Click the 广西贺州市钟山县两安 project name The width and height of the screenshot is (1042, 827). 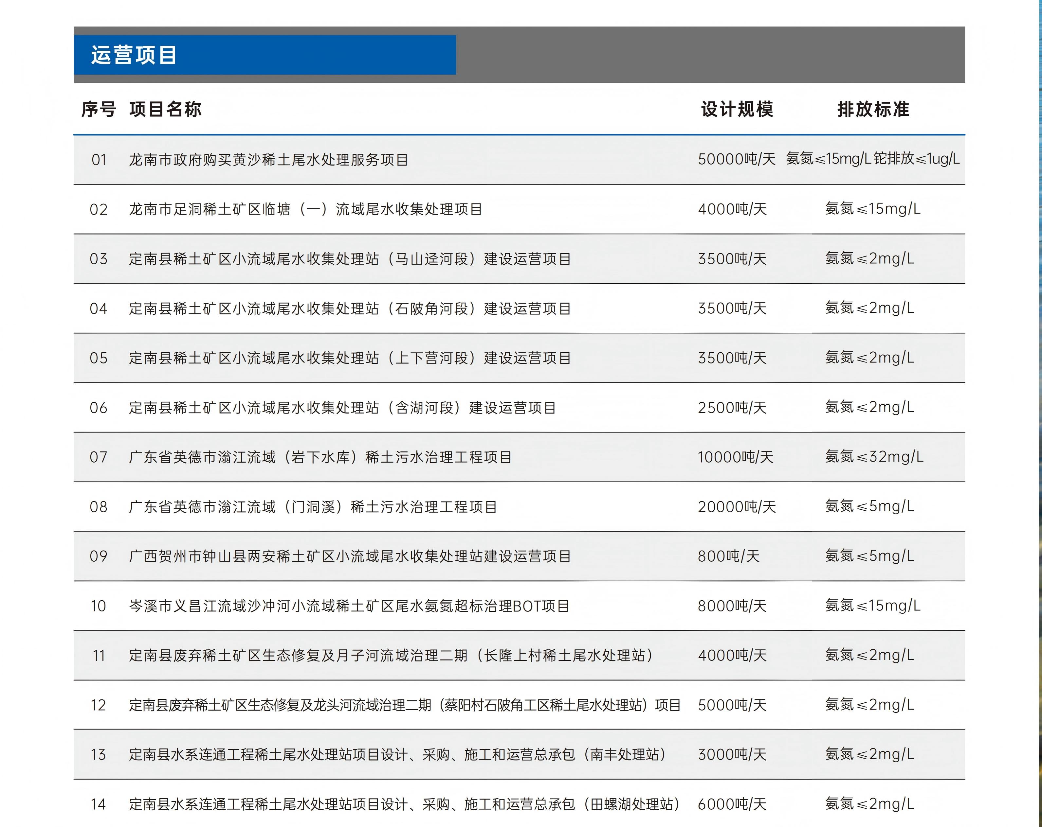pos(350,556)
